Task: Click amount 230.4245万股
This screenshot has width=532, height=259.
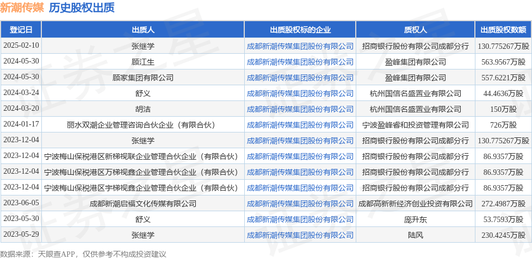Action: pyautogui.click(x=504, y=235)
